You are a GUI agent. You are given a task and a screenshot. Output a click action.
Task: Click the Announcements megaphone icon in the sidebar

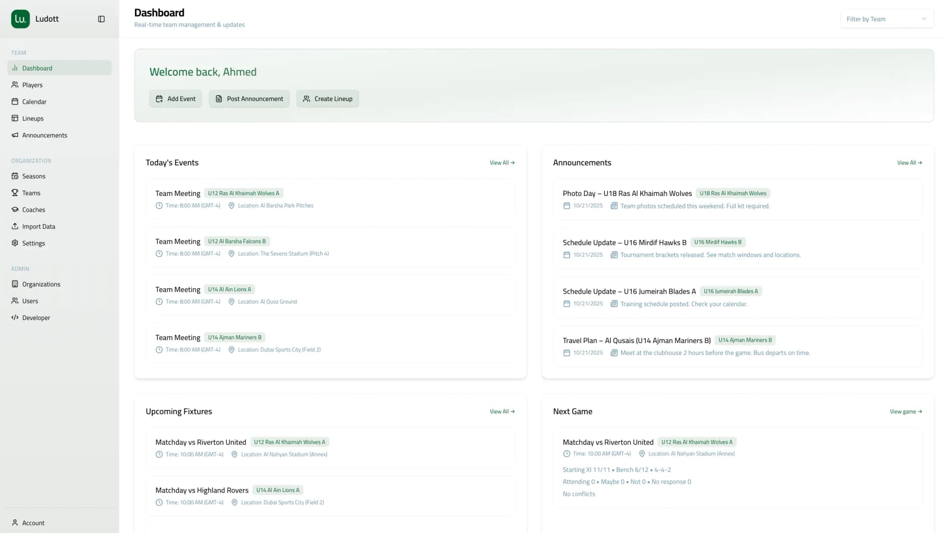pyautogui.click(x=15, y=135)
